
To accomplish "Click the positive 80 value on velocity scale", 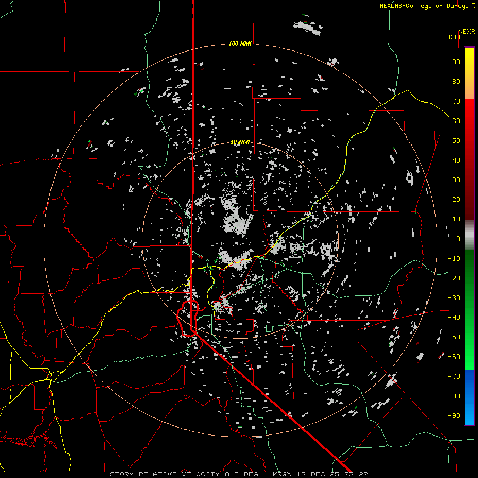I will 456,81.
